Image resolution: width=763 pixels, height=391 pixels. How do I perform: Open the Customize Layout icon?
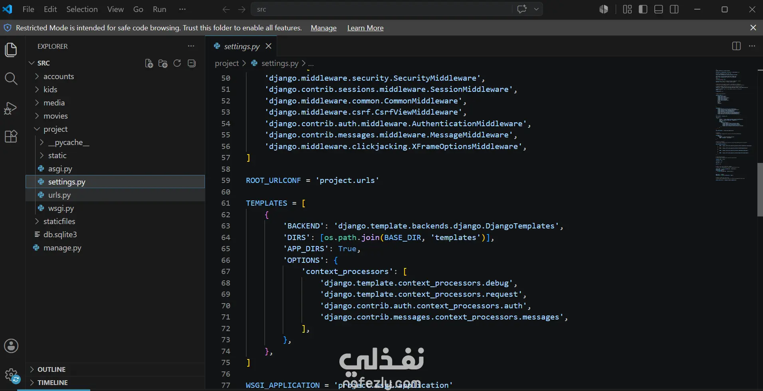coord(627,9)
